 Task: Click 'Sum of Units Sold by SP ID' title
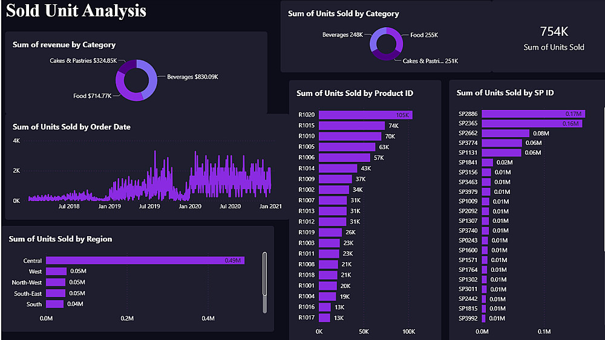pos(505,93)
